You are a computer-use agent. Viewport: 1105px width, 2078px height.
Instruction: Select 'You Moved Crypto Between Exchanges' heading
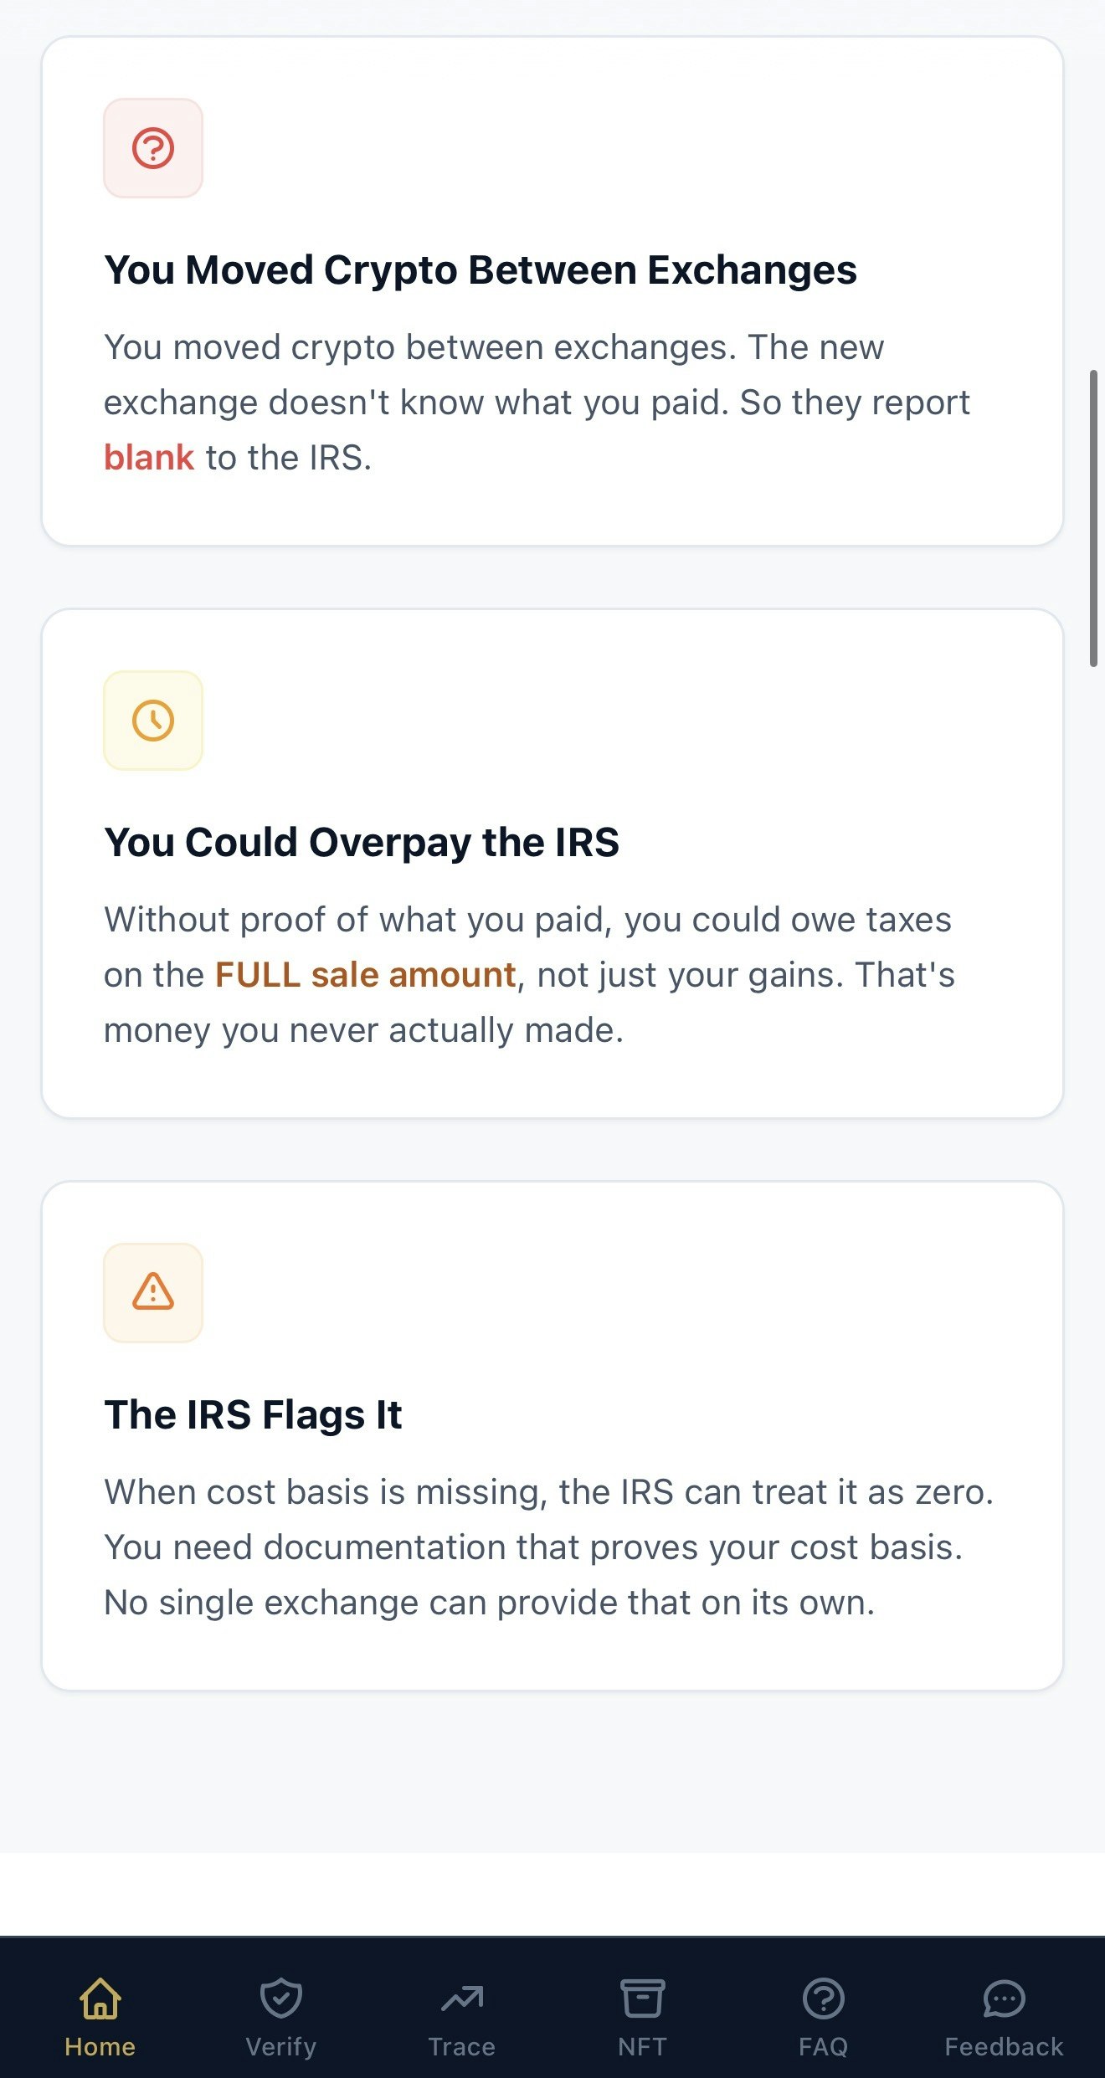point(481,270)
